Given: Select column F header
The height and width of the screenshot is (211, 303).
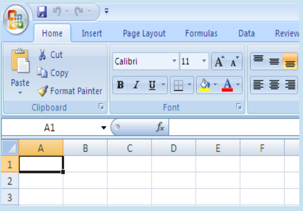Looking at the screenshot, I should tap(262, 148).
